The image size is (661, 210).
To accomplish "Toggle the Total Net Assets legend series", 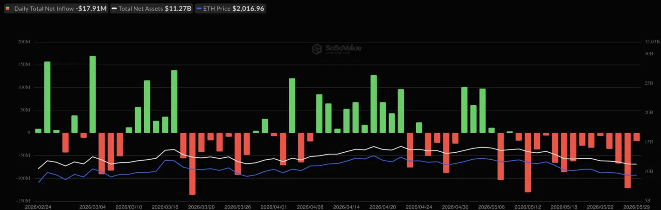I will tap(152, 8).
